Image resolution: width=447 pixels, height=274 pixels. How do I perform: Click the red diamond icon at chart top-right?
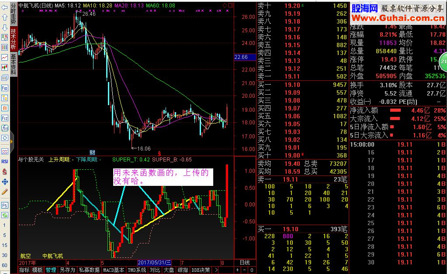click(x=225, y=5)
